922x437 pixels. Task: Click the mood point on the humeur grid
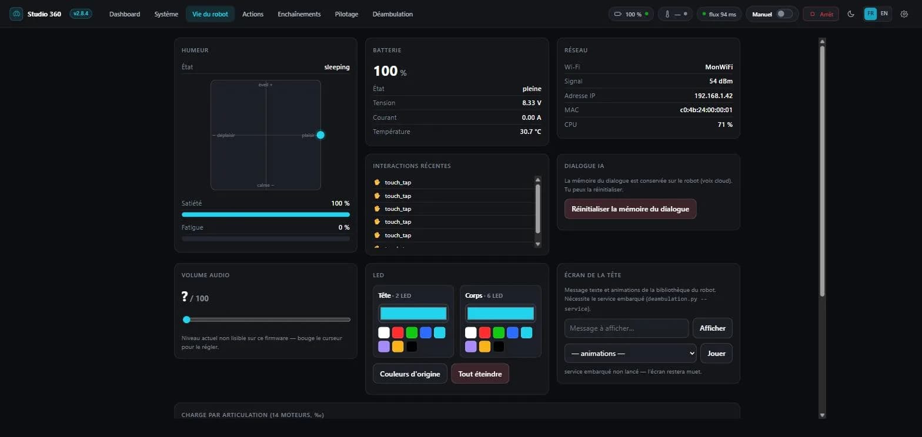tap(320, 135)
